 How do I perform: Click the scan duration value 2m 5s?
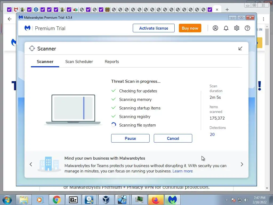pyautogui.click(x=215, y=97)
